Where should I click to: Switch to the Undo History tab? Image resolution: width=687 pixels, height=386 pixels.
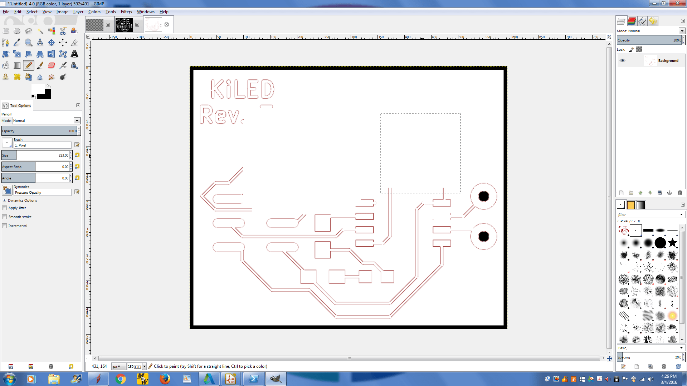point(653,21)
